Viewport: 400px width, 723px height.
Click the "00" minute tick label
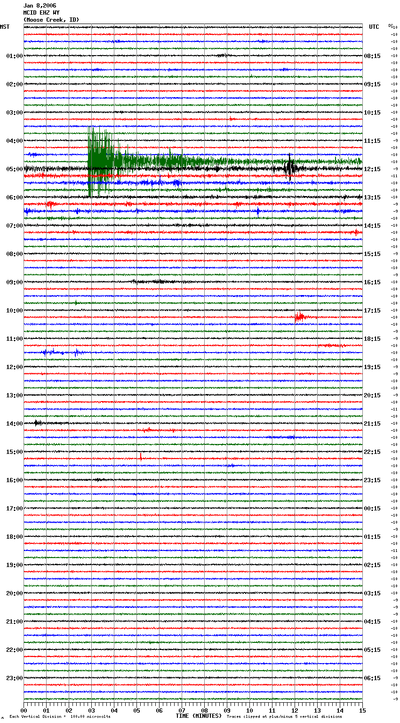pyautogui.click(x=24, y=710)
